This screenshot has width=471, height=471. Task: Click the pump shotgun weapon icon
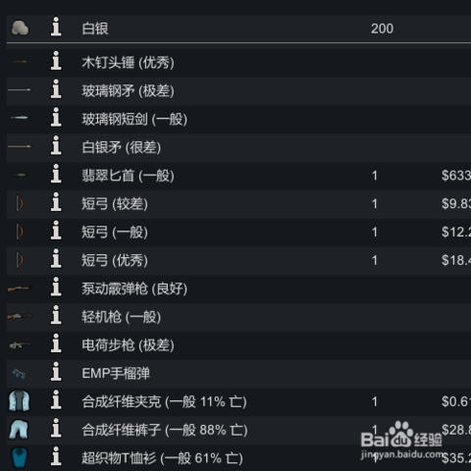pyautogui.click(x=19, y=288)
